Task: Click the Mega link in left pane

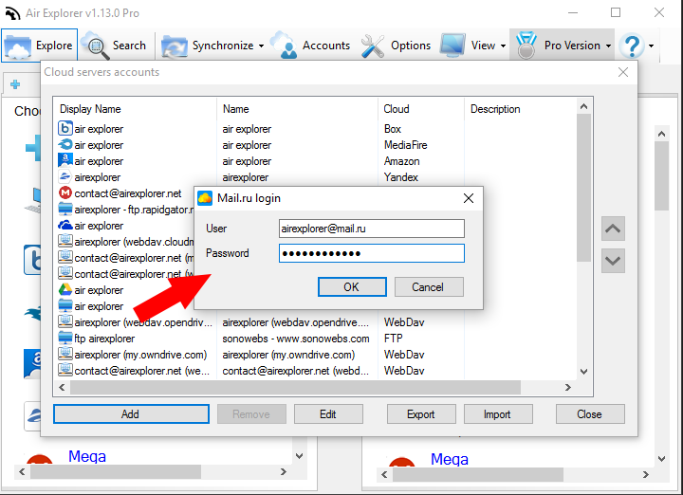Action: [x=87, y=456]
